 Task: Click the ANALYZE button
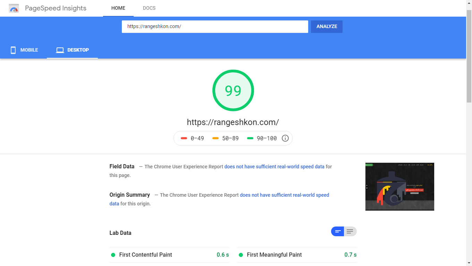point(327,27)
